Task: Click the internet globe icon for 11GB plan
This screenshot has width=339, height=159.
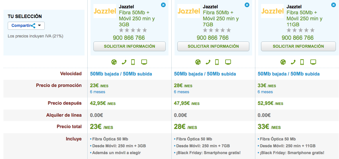Action: click(283, 62)
